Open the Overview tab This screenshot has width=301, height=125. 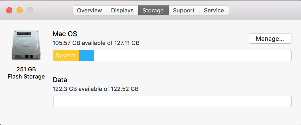[89, 11]
